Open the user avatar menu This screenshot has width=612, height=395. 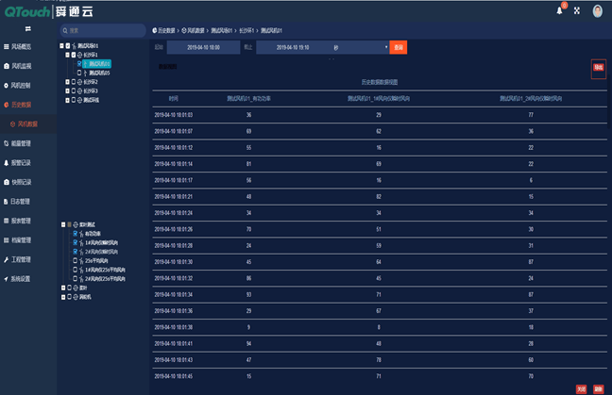point(597,11)
